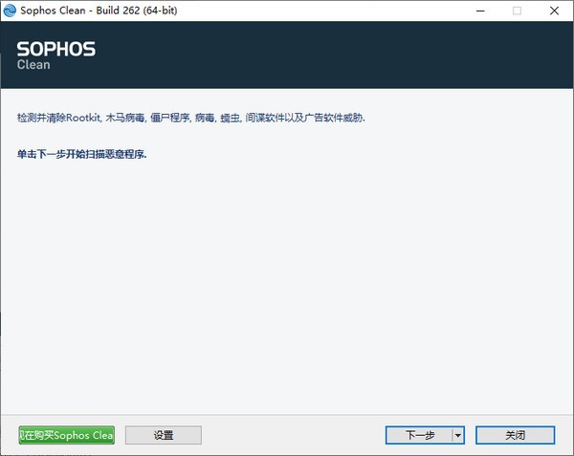
Task: Click the bold 单击下一步开始扫描恶意程序 instruction text
Action: [x=82, y=153]
